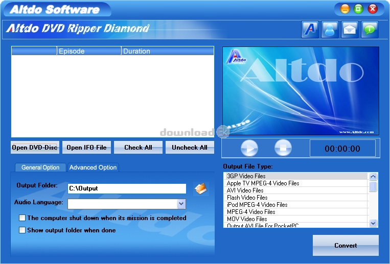Start conversion with the Convert button

pyautogui.click(x=346, y=245)
